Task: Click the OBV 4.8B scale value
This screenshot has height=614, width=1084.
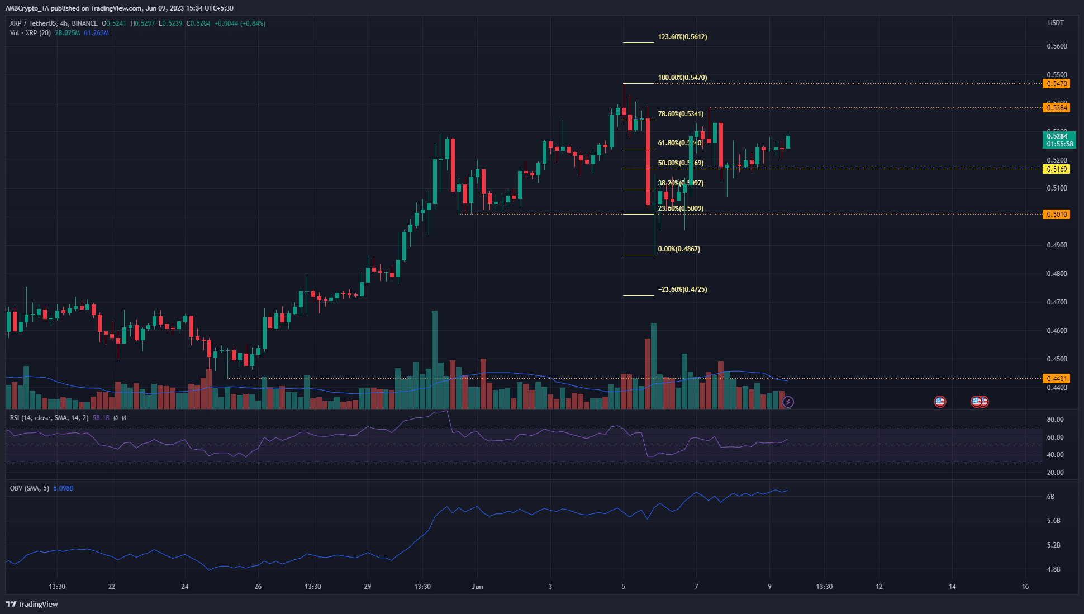Action: 1053,569
